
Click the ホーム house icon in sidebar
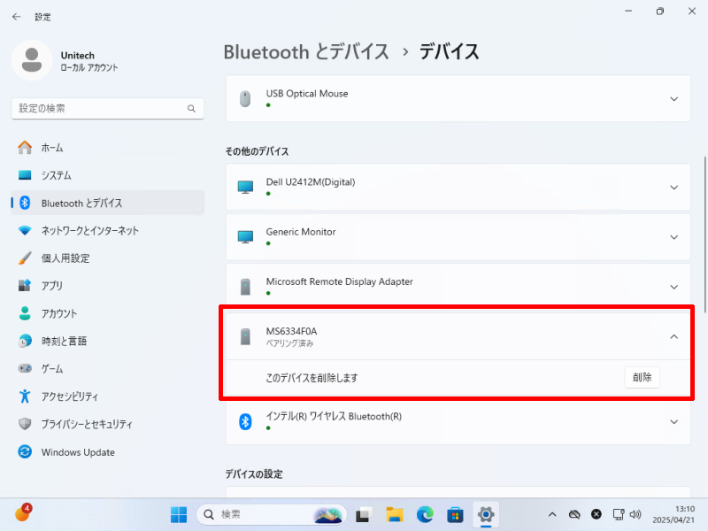click(25, 148)
